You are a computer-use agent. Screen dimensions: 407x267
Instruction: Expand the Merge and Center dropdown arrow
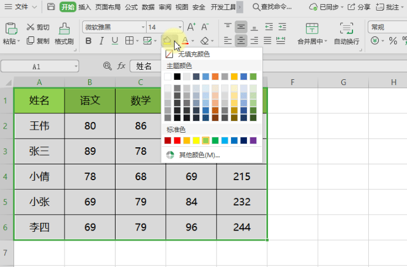coord(325,41)
